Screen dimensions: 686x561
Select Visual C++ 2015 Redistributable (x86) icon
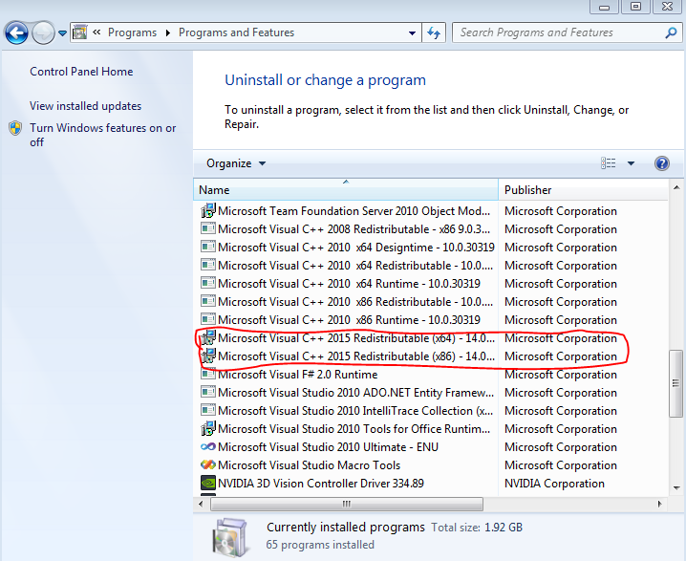pos(208,356)
